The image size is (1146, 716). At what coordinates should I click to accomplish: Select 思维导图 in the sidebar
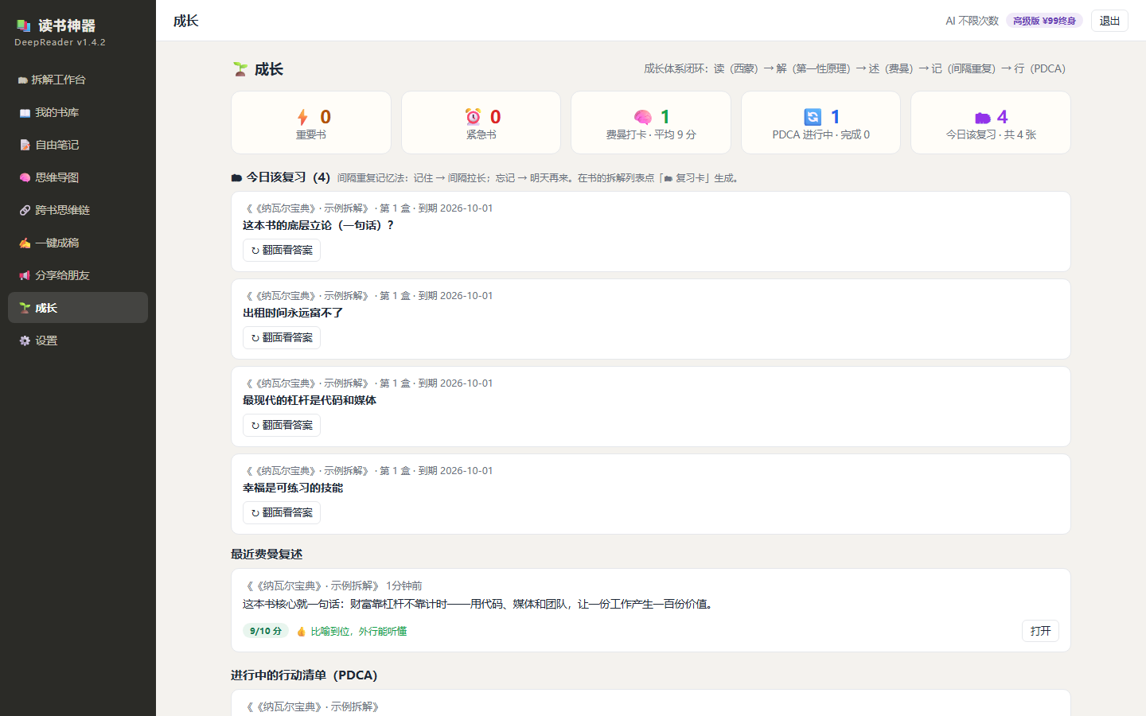click(78, 177)
